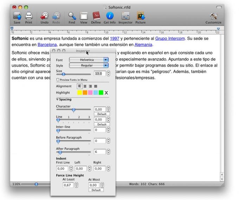Image resolution: width=239 pixels, height=200 pixels.
Task: Pick the yellow highlight swatch
Action: [79, 92]
